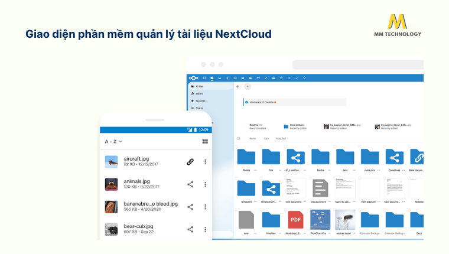
Task: Open the Activity lightning icon in header
Action: pos(227,78)
